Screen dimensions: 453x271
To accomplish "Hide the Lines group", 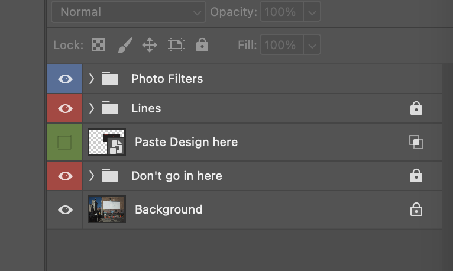I will [x=65, y=108].
